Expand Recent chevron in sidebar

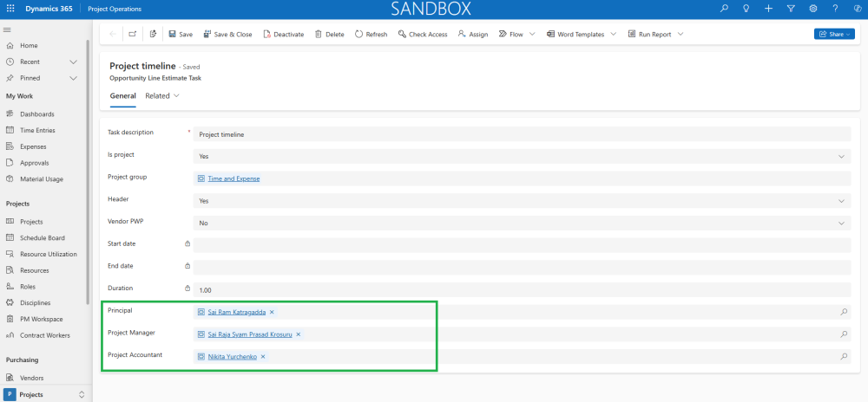click(x=73, y=62)
